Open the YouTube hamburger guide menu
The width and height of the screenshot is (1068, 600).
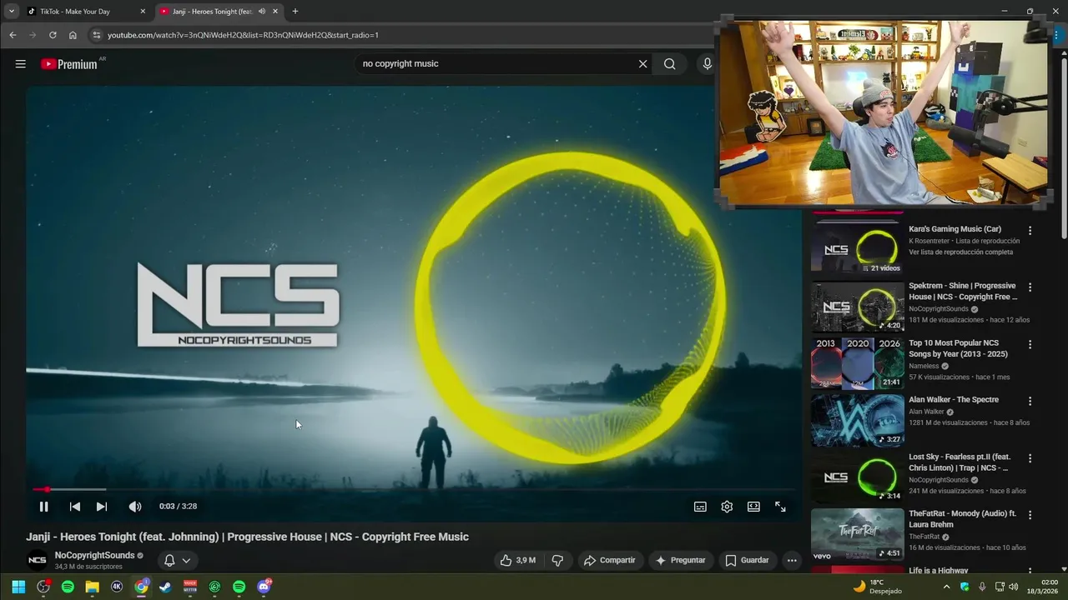(x=20, y=64)
